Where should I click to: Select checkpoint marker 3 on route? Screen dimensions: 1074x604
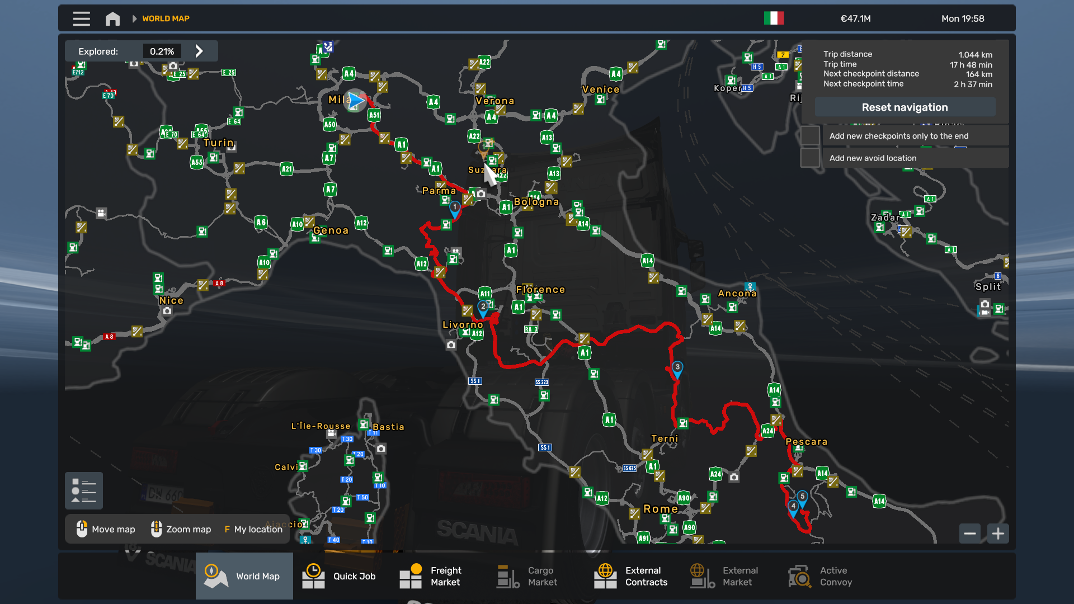click(677, 368)
